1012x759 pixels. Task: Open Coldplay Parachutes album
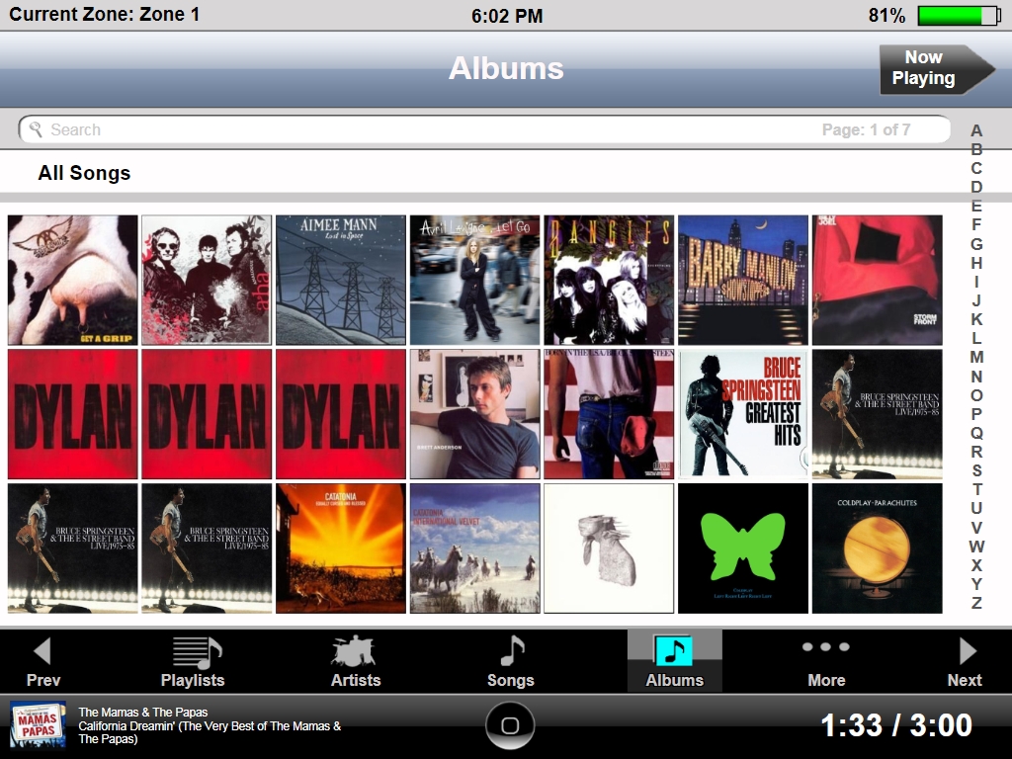pos(878,548)
